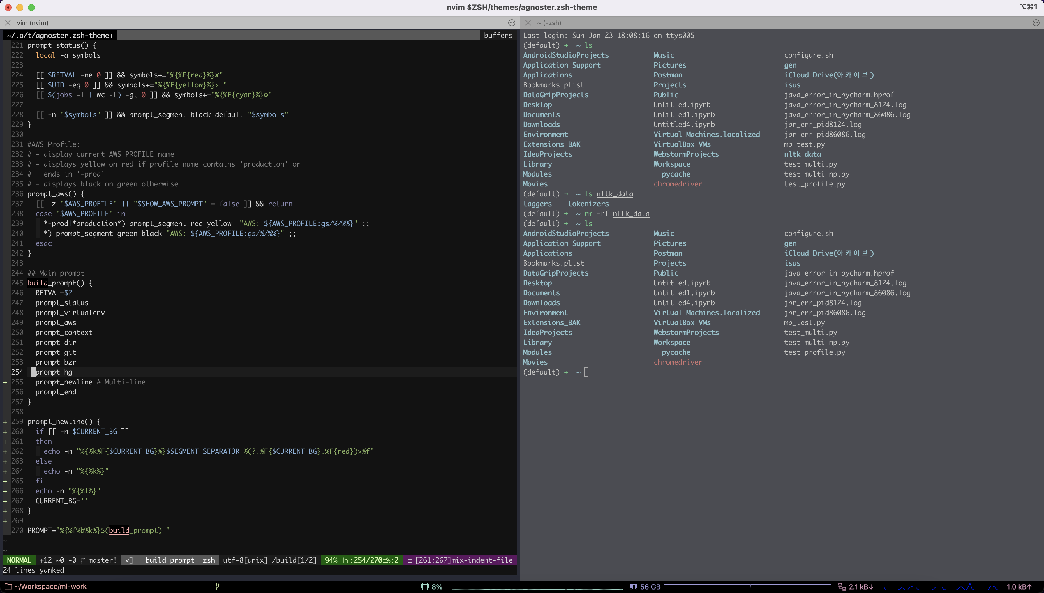
Task: Close the ~ (-zsh) pane
Action: (528, 23)
